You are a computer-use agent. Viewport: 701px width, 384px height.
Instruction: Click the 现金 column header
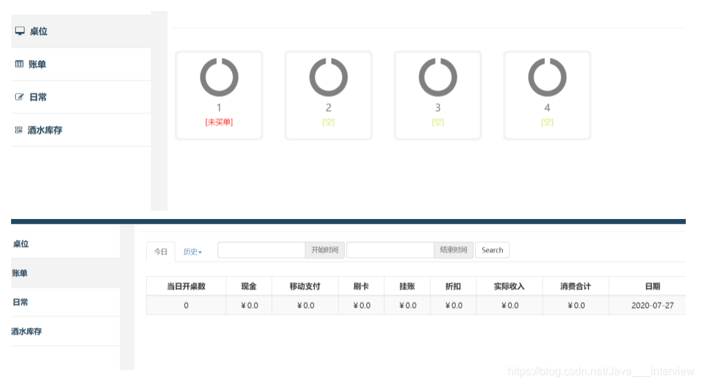pyautogui.click(x=249, y=286)
